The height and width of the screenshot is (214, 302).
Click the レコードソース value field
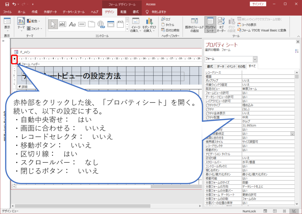(x=268, y=72)
